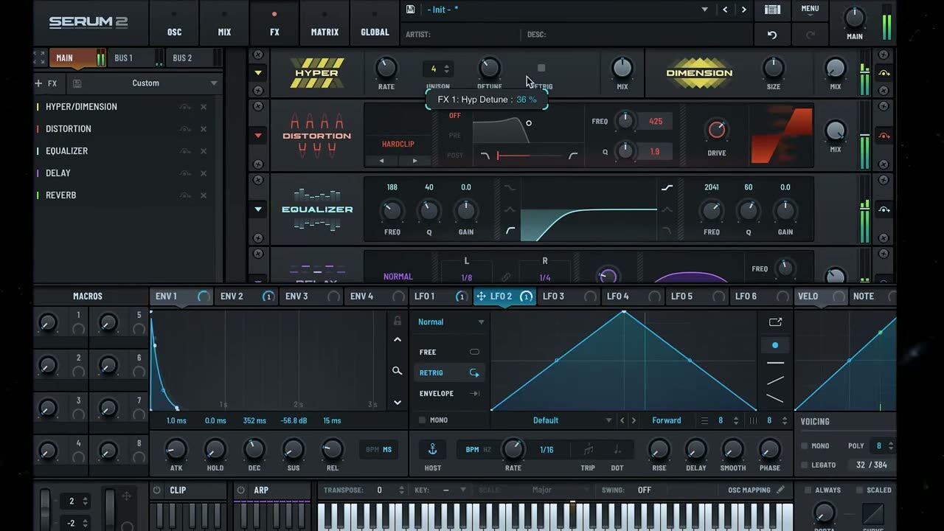944x531 pixels.
Task: Click the undo arrow icon
Action: pyautogui.click(x=772, y=35)
